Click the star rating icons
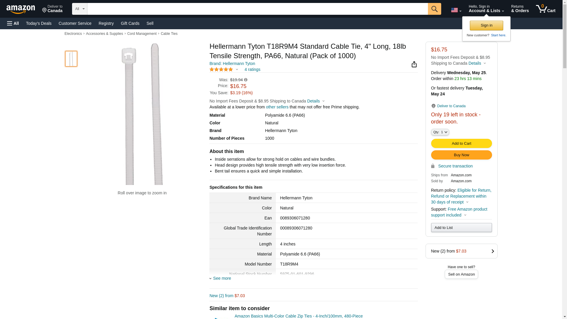Screen dimensions: 567x319 tap(221, 69)
